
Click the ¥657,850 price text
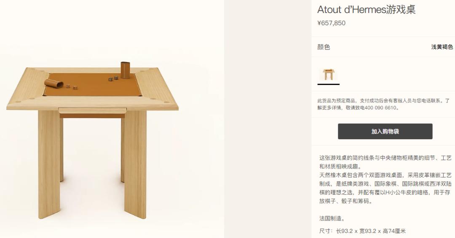coord(332,23)
